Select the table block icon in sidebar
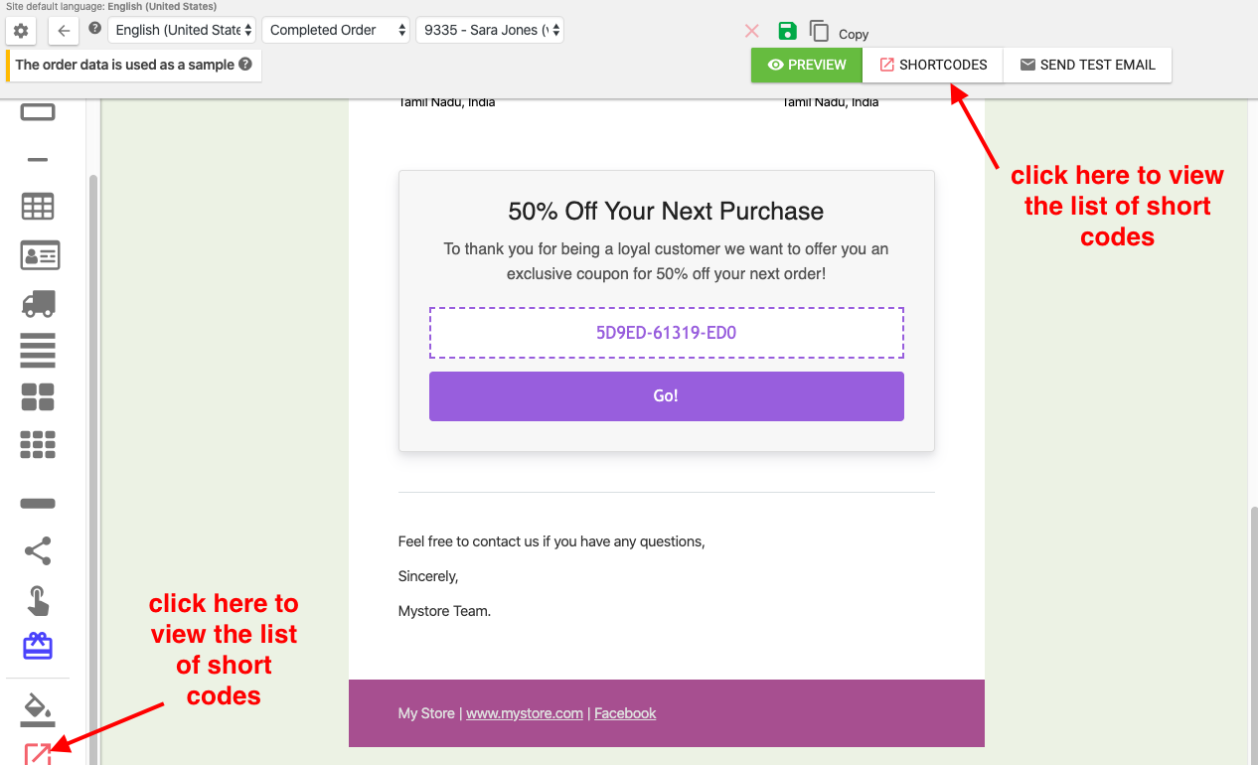This screenshot has height=765, width=1258. click(x=38, y=207)
